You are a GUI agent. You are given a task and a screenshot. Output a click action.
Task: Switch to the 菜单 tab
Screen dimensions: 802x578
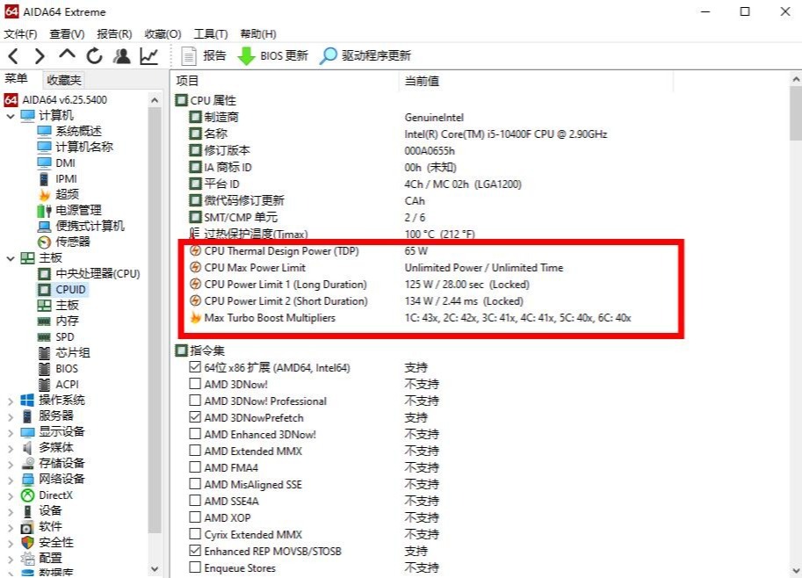pos(17,79)
